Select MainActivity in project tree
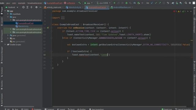 [23, 26]
